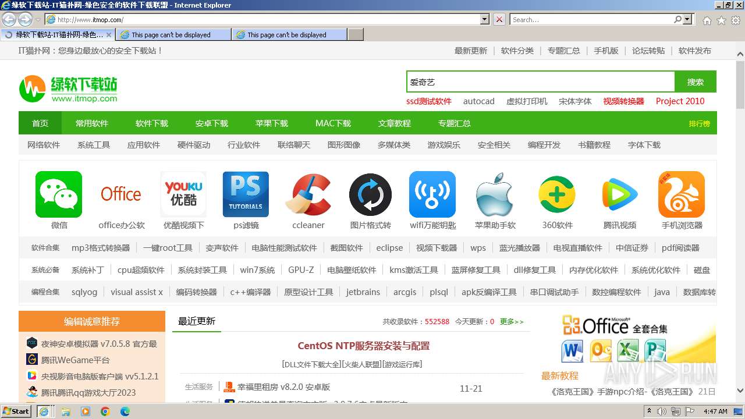Open CentOS NTP服务器安装与配置 headline
The height and width of the screenshot is (419, 745).
point(364,346)
